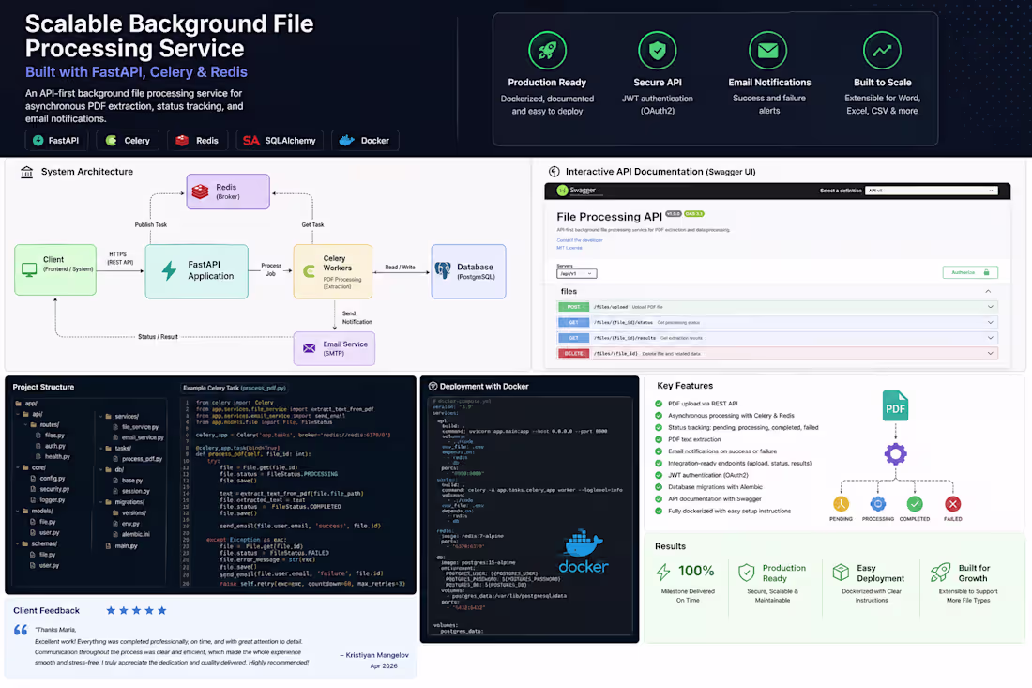1032x688 pixels.
Task: Select email_service.py in the project tree
Action: (x=138, y=437)
